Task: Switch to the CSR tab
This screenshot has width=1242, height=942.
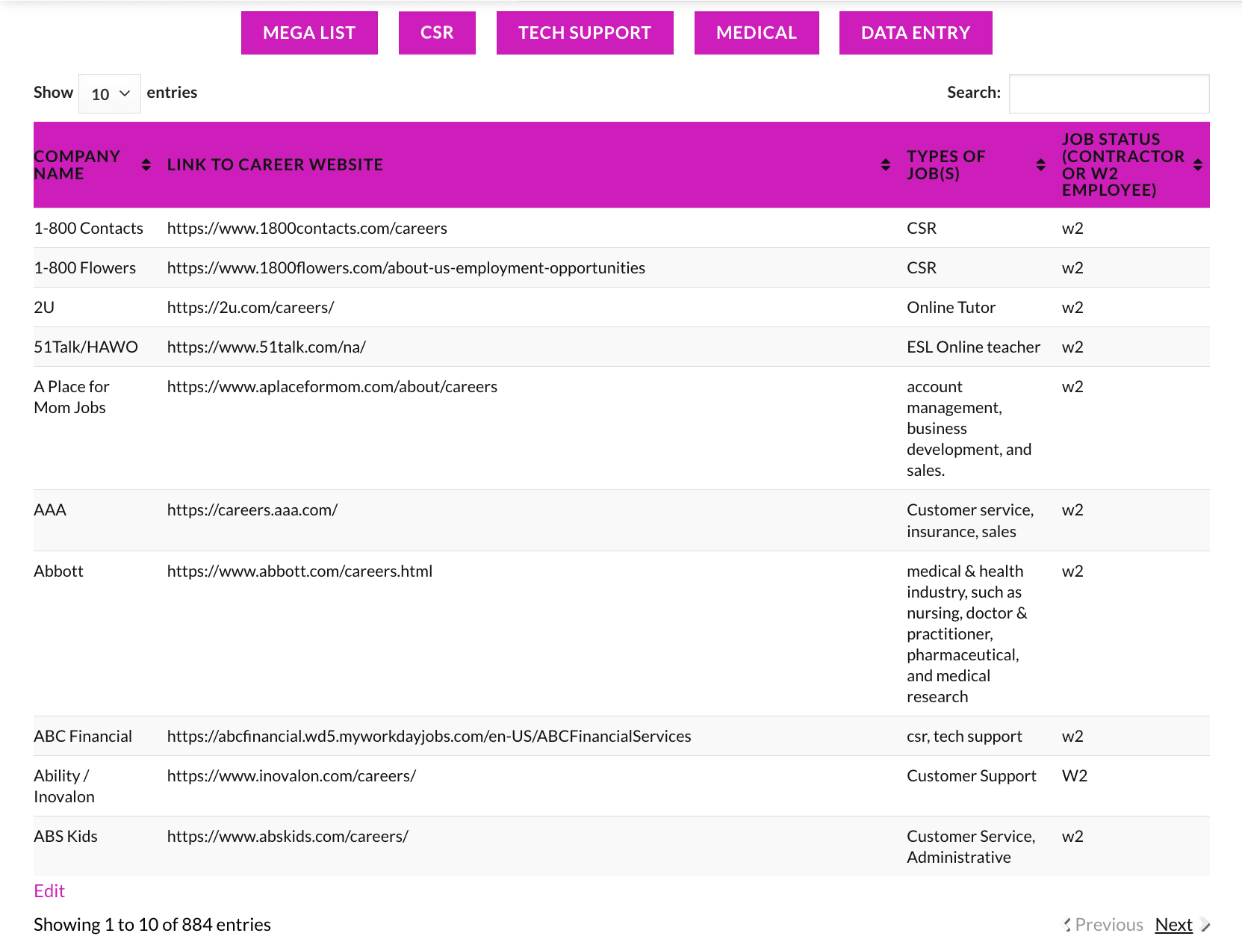Action: click(437, 33)
